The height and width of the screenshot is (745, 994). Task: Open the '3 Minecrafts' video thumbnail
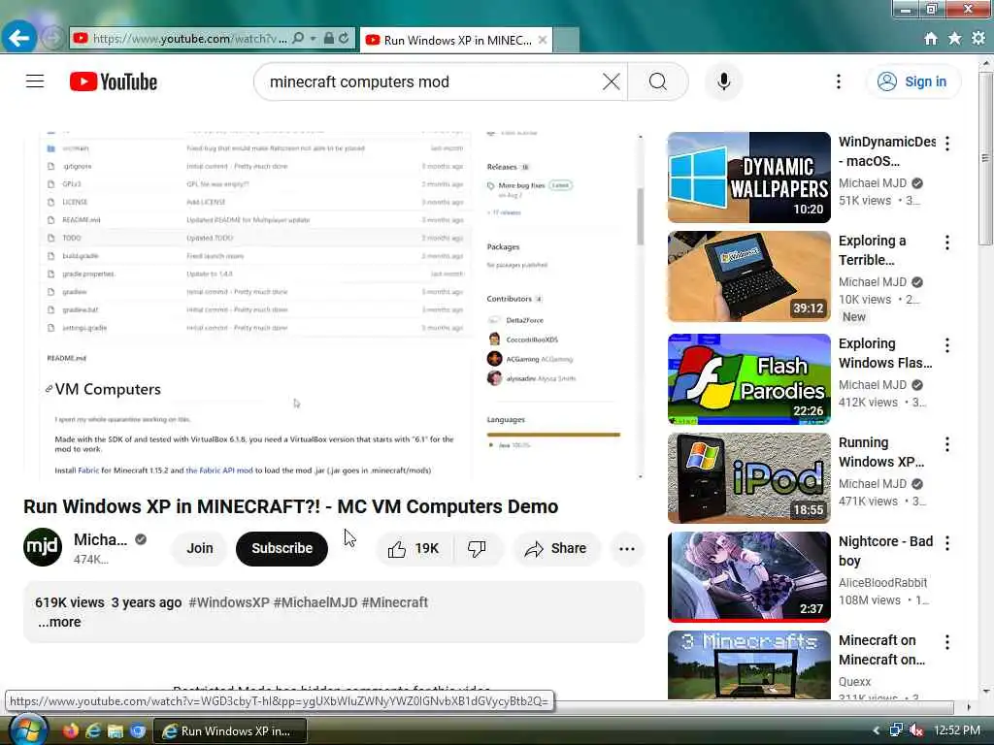click(x=748, y=664)
